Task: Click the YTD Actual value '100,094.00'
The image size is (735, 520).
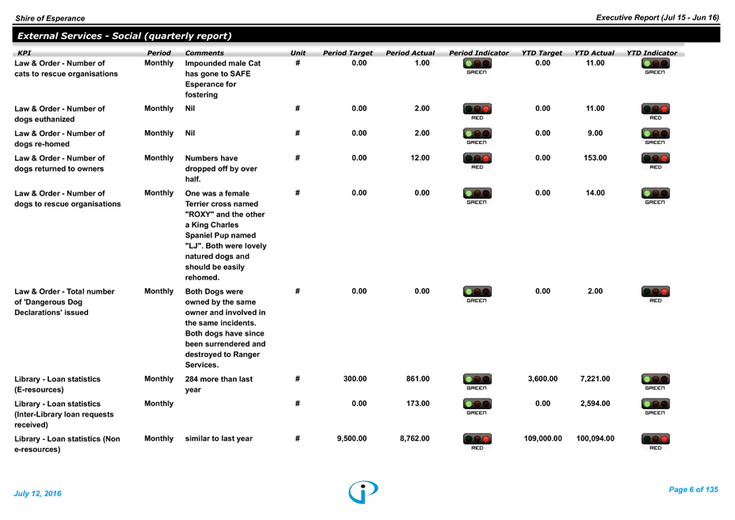Action: point(595,438)
